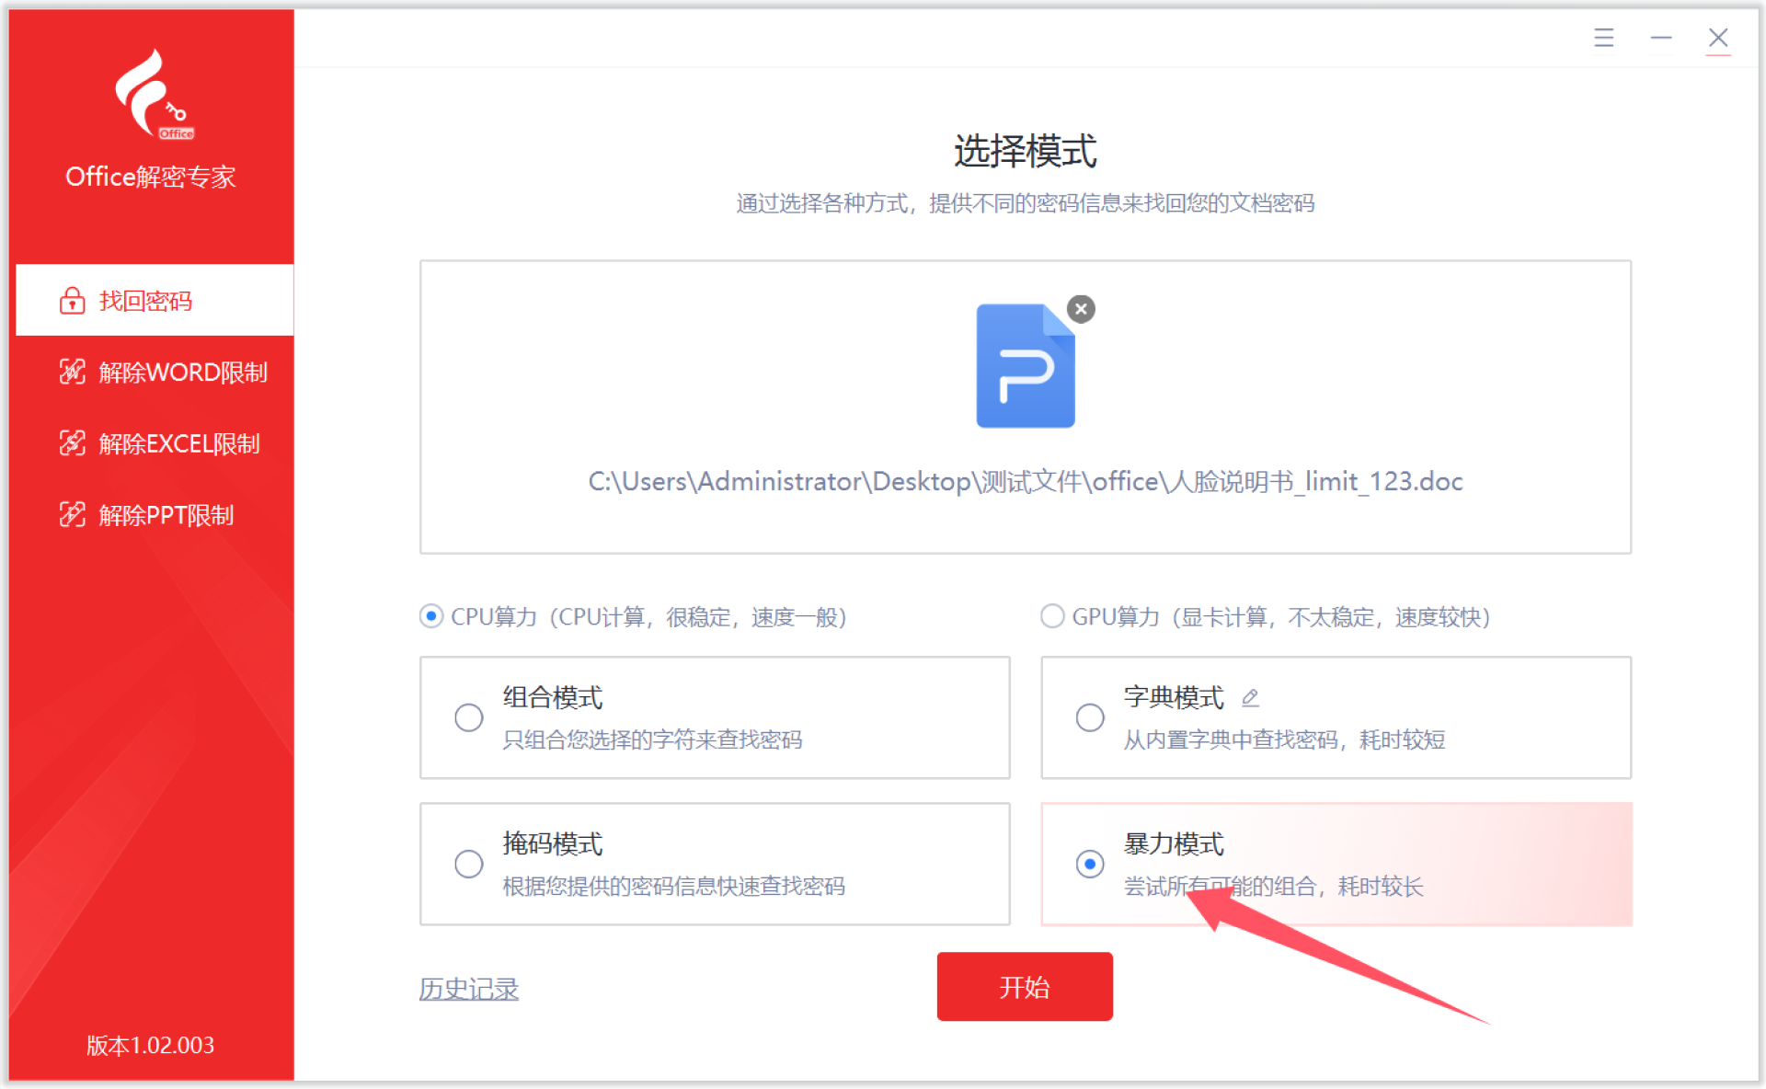Viewport: 1766px width, 1089px height.
Task: Choose 暴力模式 radio button
Action: coord(1090,864)
